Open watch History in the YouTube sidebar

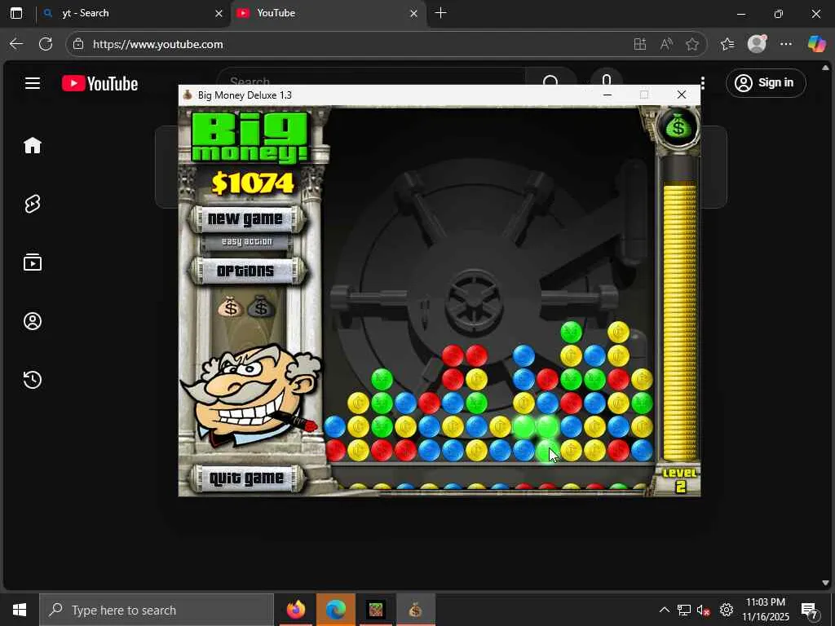click(x=33, y=380)
